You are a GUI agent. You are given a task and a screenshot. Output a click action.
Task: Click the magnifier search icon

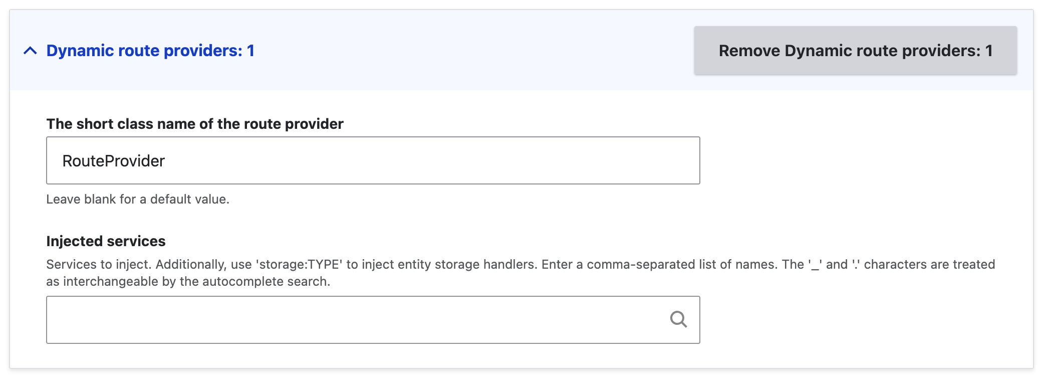(x=678, y=319)
